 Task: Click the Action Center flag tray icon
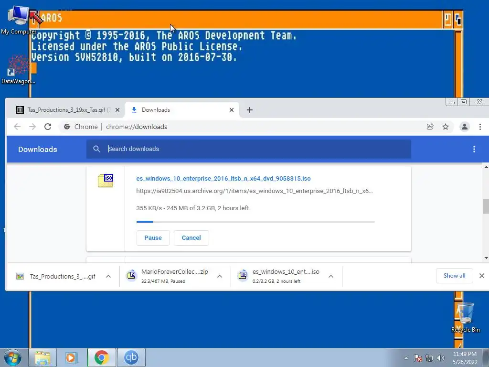pyautogui.click(x=418, y=358)
